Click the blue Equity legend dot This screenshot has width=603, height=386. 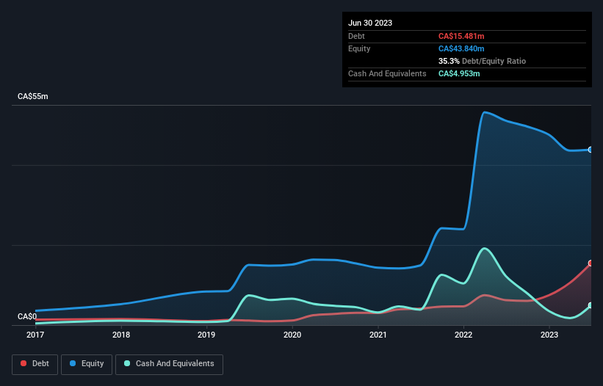pos(73,363)
